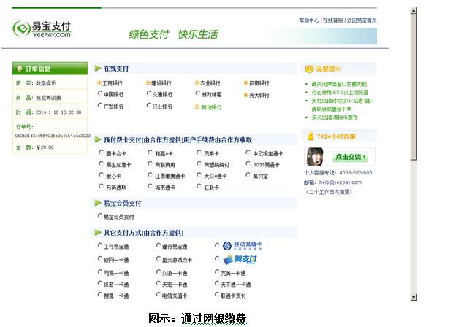Click the scrollbar up arrow
This screenshot has width=453, height=327.
pyautogui.click(x=414, y=11)
